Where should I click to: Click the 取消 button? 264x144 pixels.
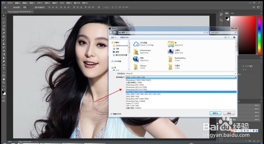click(x=229, y=113)
